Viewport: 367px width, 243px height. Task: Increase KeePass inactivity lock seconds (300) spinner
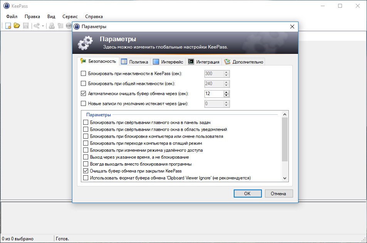point(226,72)
